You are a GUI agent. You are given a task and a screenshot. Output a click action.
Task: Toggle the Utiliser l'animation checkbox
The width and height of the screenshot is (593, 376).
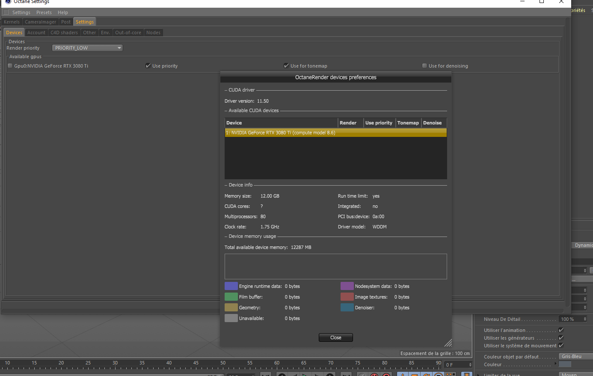pos(561,330)
